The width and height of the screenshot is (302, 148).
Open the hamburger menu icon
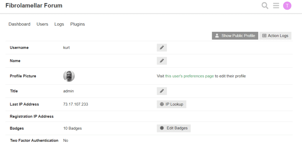pos(276,6)
